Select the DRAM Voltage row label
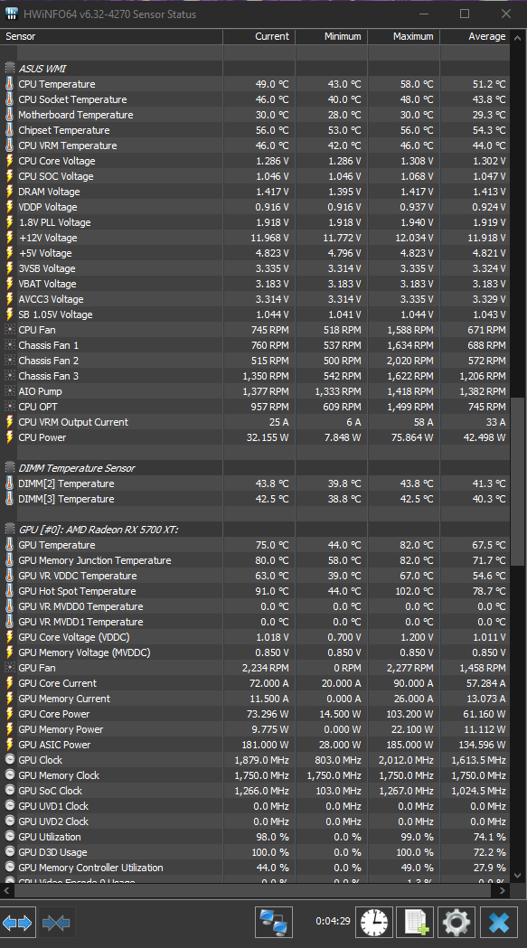The width and height of the screenshot is (527, 948). (x=49, y=192)
